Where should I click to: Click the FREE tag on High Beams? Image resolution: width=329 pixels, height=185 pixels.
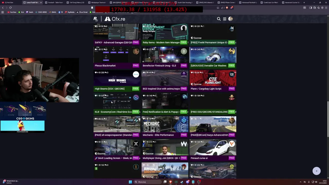point(135,89)
